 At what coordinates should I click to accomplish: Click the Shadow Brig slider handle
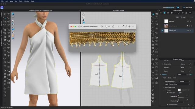pos(183,102)
